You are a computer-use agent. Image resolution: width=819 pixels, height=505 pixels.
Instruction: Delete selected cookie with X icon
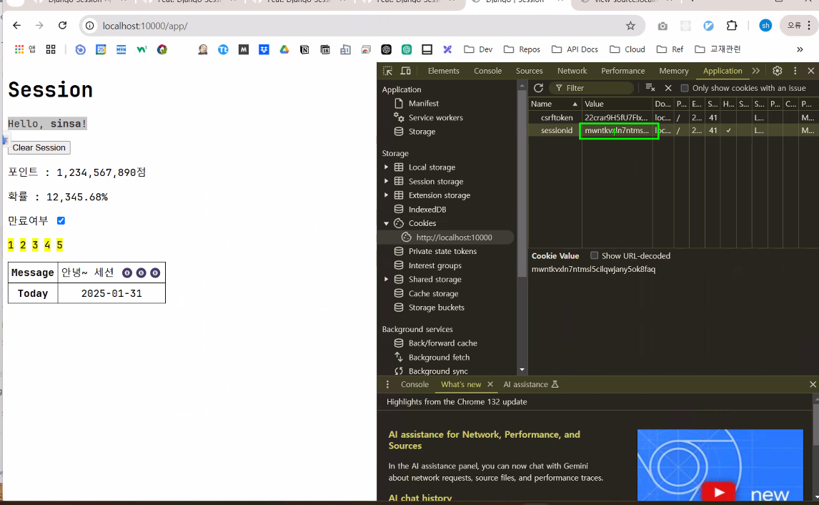(x=668, y=88)
